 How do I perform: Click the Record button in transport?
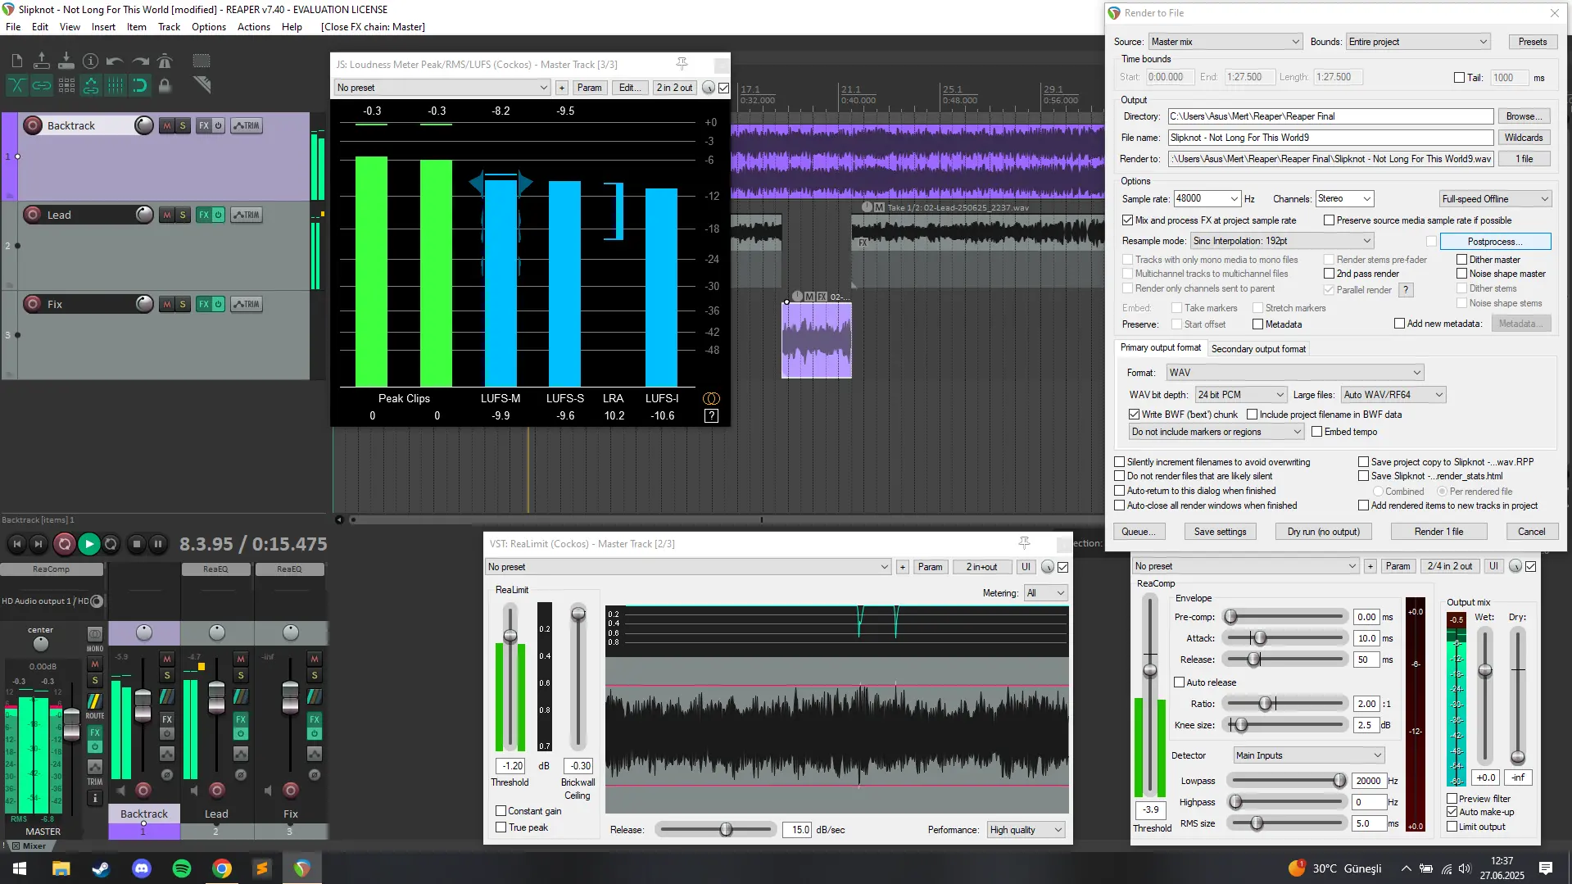[x=64, y=543]
